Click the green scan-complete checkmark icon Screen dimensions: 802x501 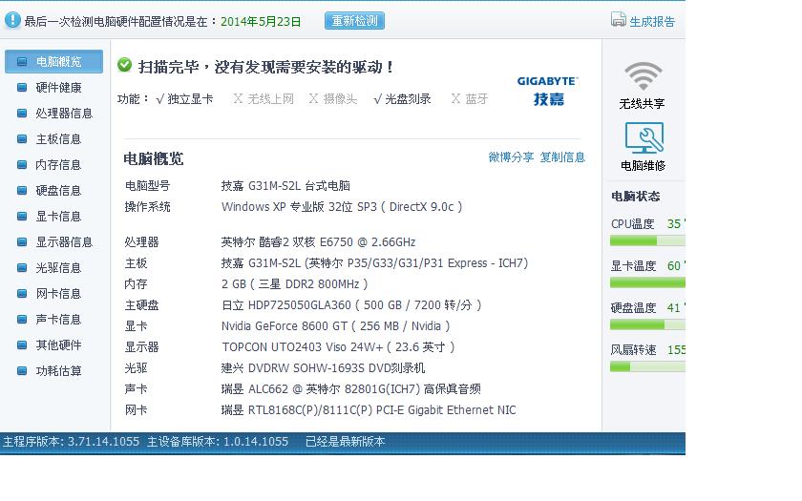[124, 65]
